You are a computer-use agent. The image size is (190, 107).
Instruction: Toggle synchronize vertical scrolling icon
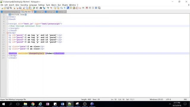[55, 8]
